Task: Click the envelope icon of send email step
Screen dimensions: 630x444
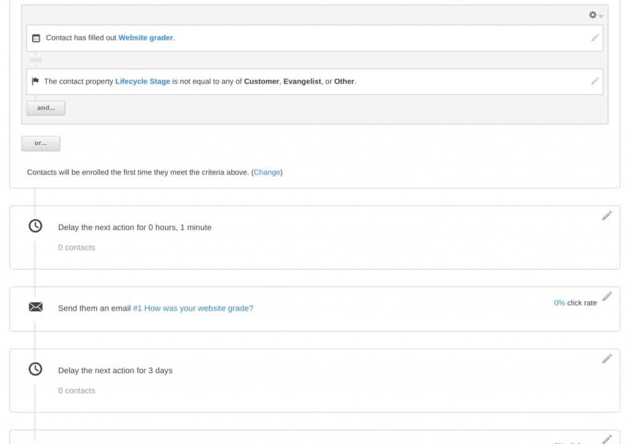Action: [36, 307]
